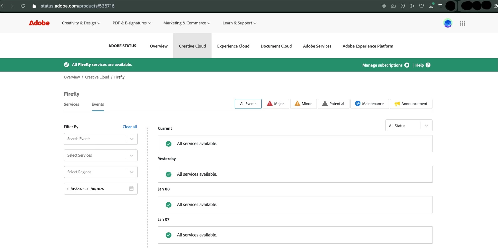Go back with the browser back arrow
The height and width of the screenshot is (248, 498).
[3, 6]
